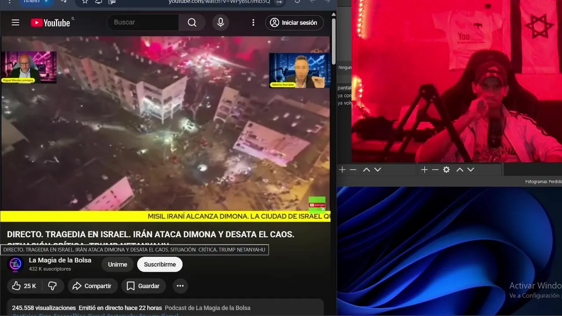562x316 pixels.
Task: Open the La Magia de la Bolsa channel name
Action: click(60, 260)
